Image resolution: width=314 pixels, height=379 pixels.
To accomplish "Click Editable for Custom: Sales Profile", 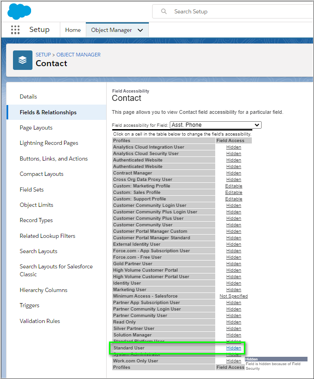I will pyautogui.click(x=234, y=193).
